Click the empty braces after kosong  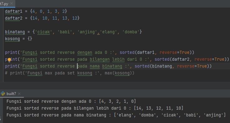click(x=30, y=39)
